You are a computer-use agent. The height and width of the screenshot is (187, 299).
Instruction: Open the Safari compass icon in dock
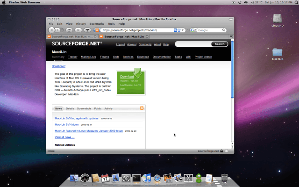pos(157,178)
